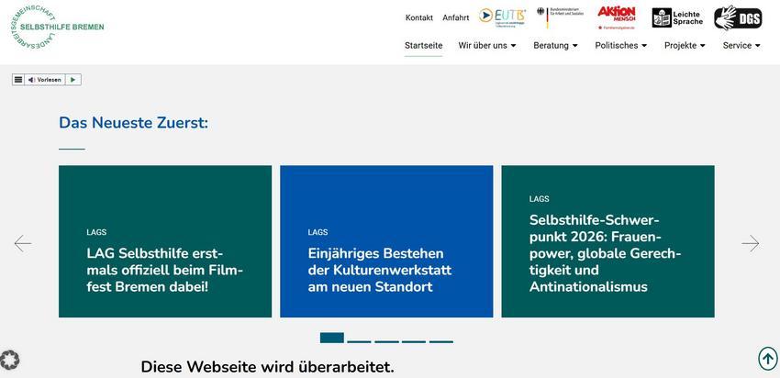
Task: Expand the Projekte dropdown
Action: 685,45
